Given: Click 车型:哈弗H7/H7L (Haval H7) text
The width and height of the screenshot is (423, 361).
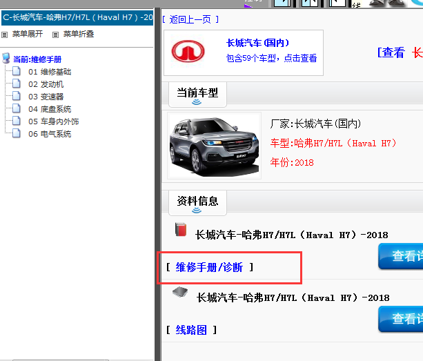Looking at the screenshot, I should 333,143.
